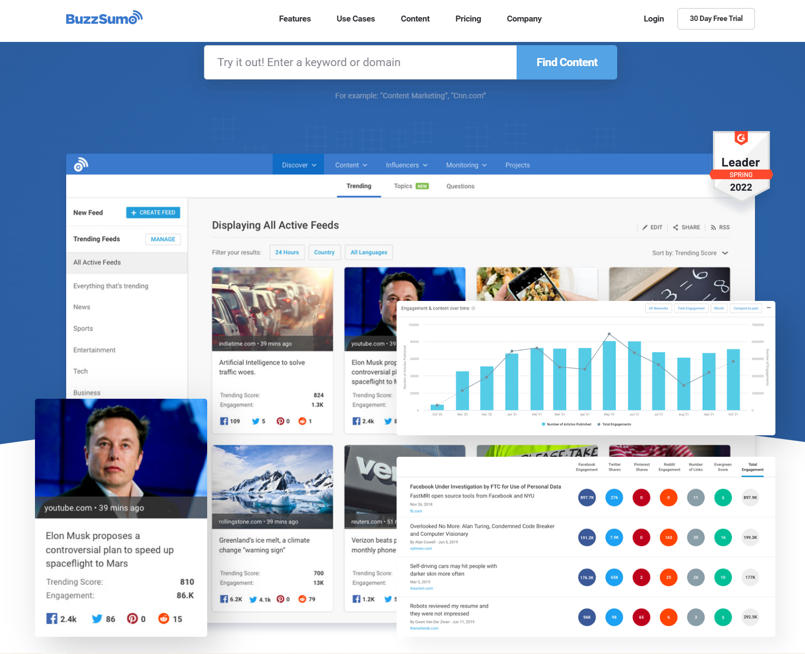
Task: Click the Compare to past button
Action: [745, 308]
